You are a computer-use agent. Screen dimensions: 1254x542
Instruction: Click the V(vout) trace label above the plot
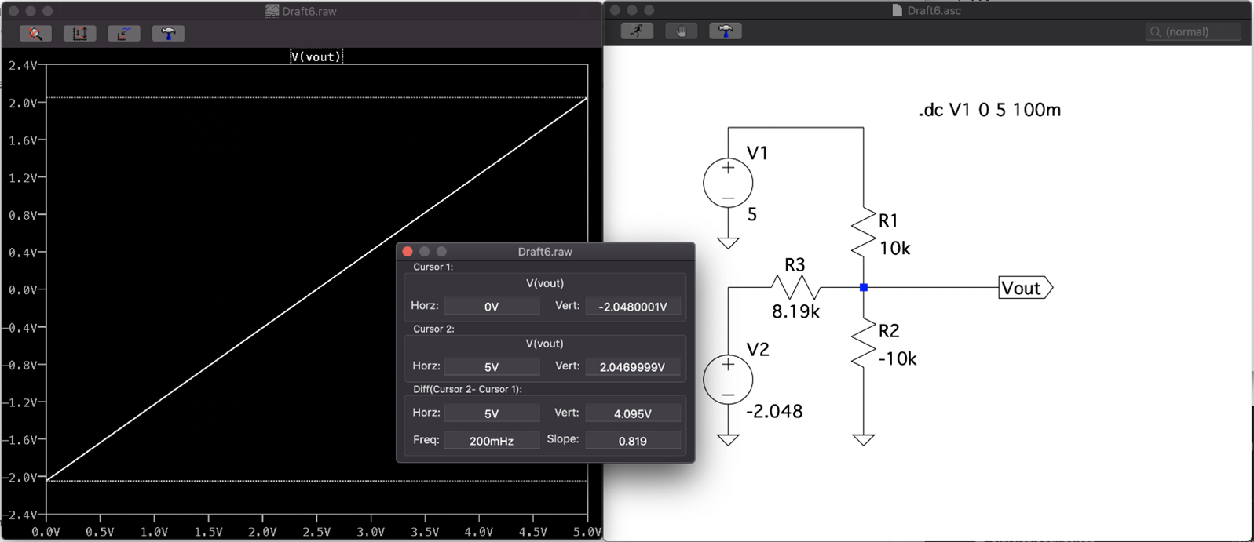pos(316,56)
